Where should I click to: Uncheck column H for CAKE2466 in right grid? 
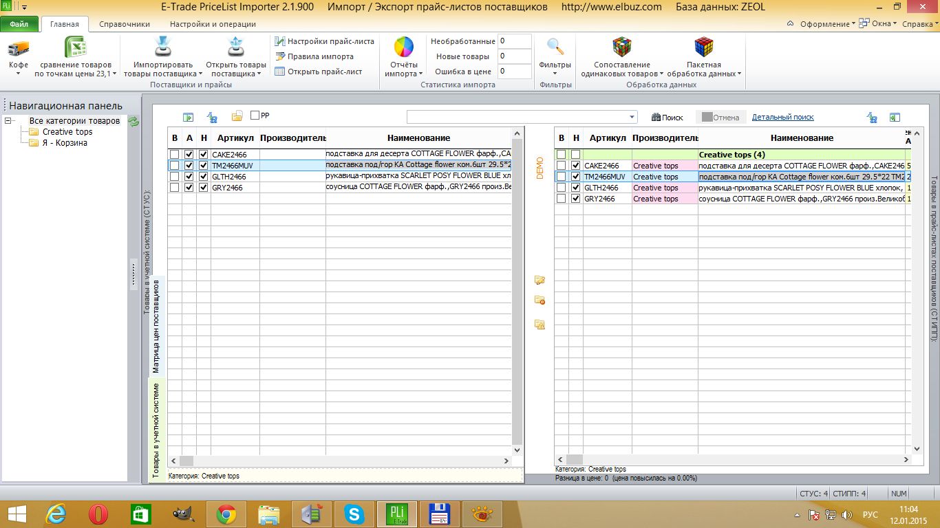coord(575,166)
